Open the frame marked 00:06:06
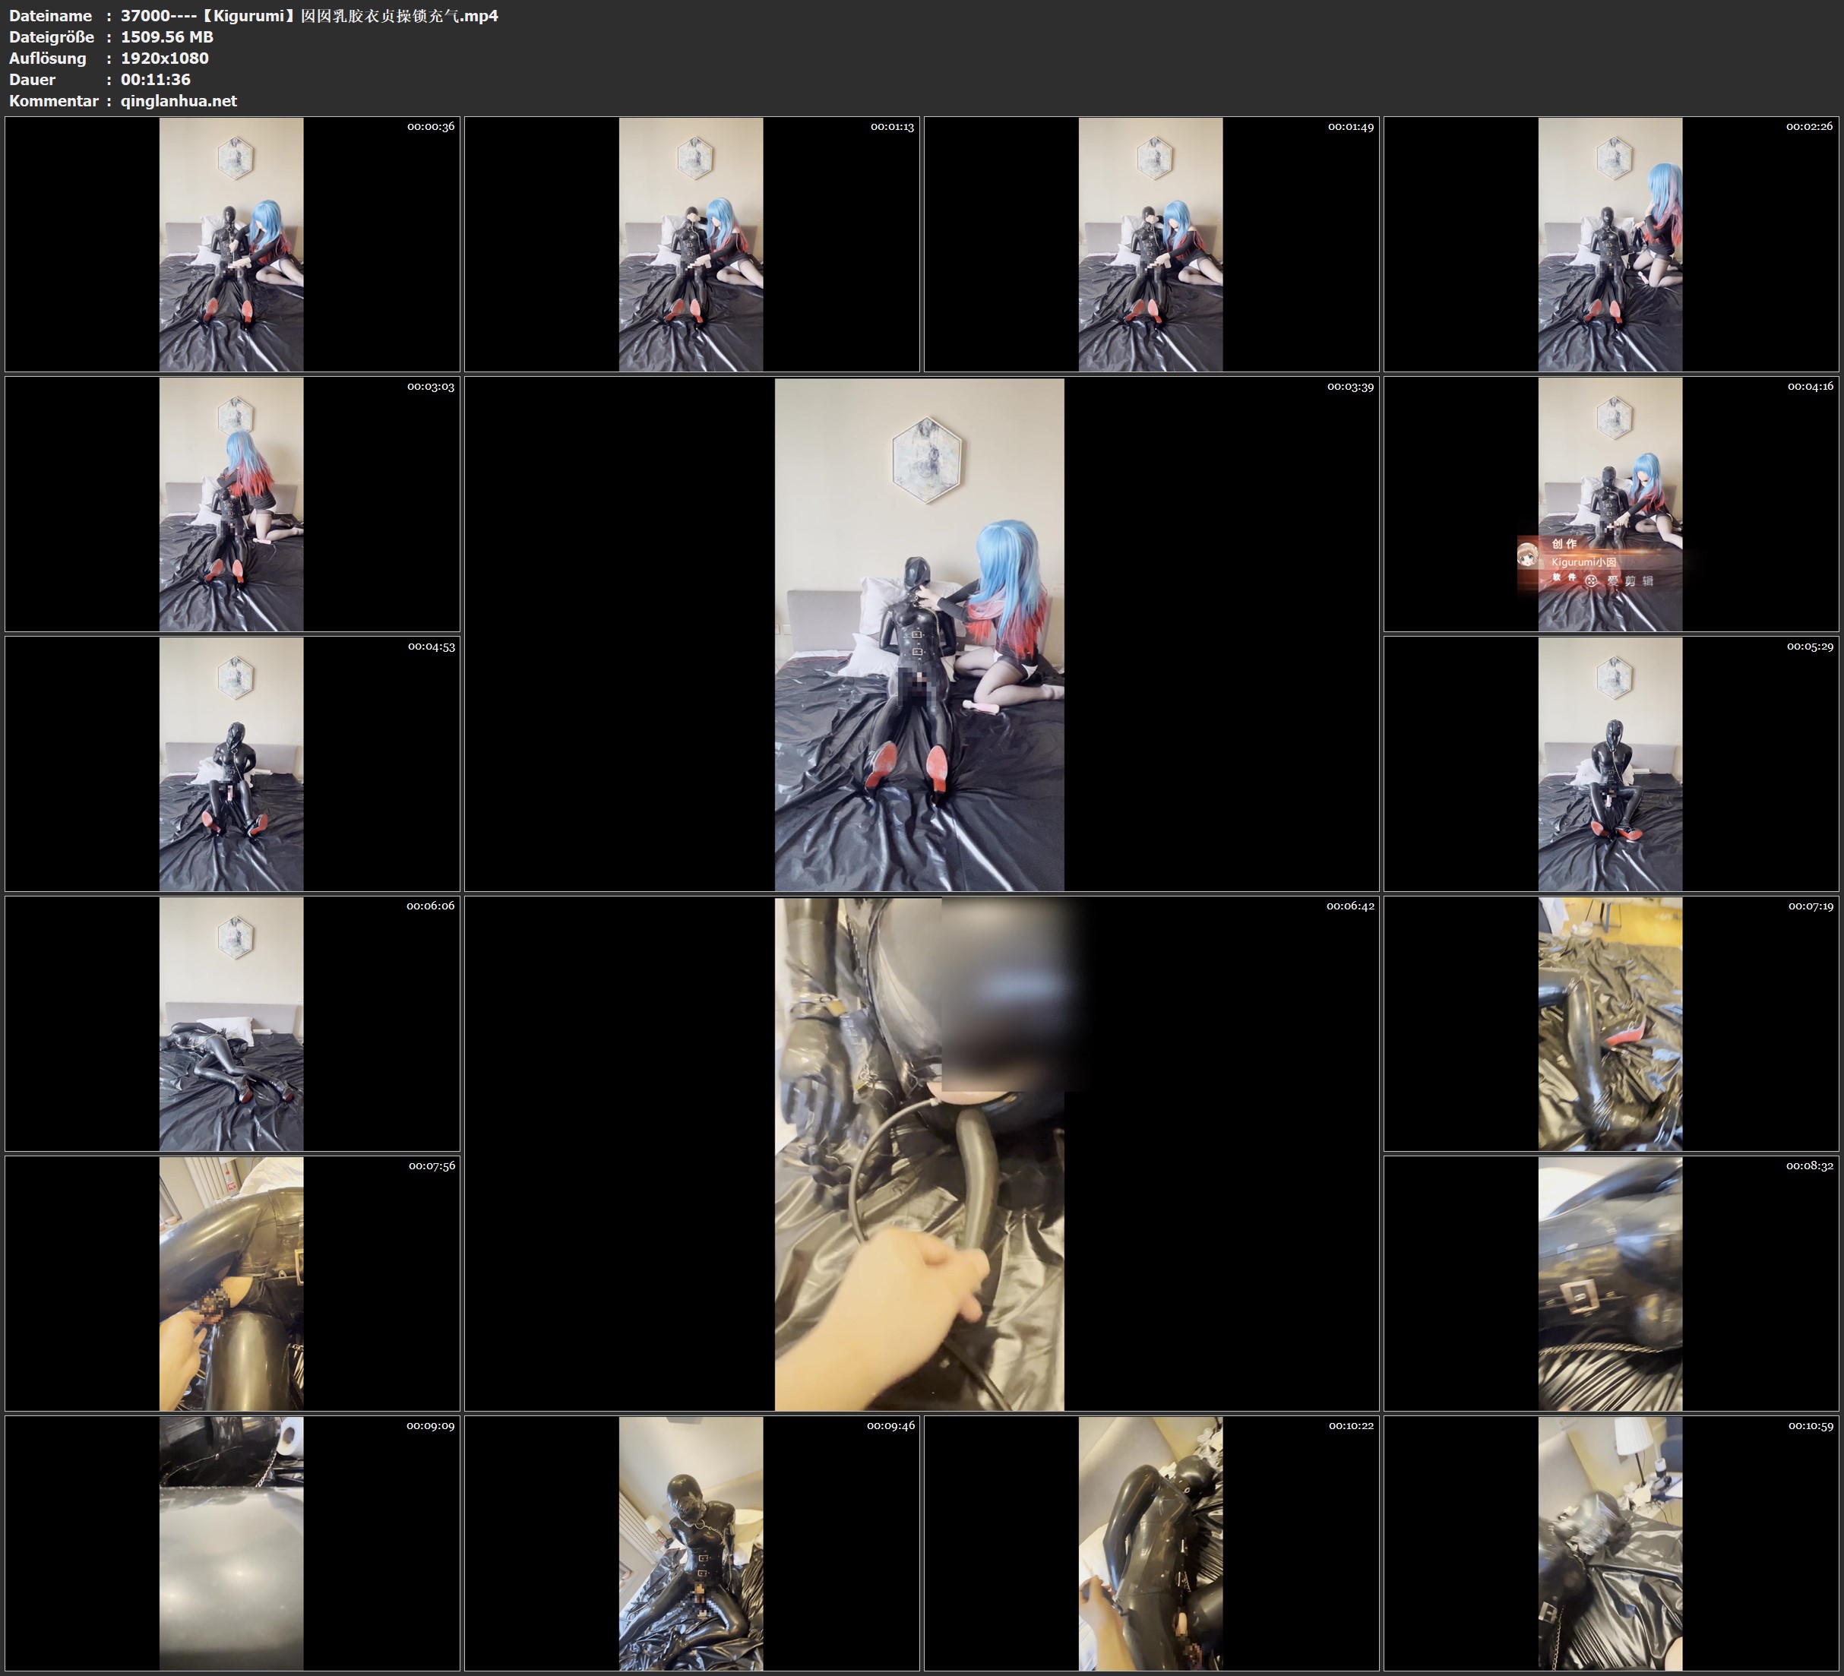The image size is (1844, 1676). tap(232, 1023)
